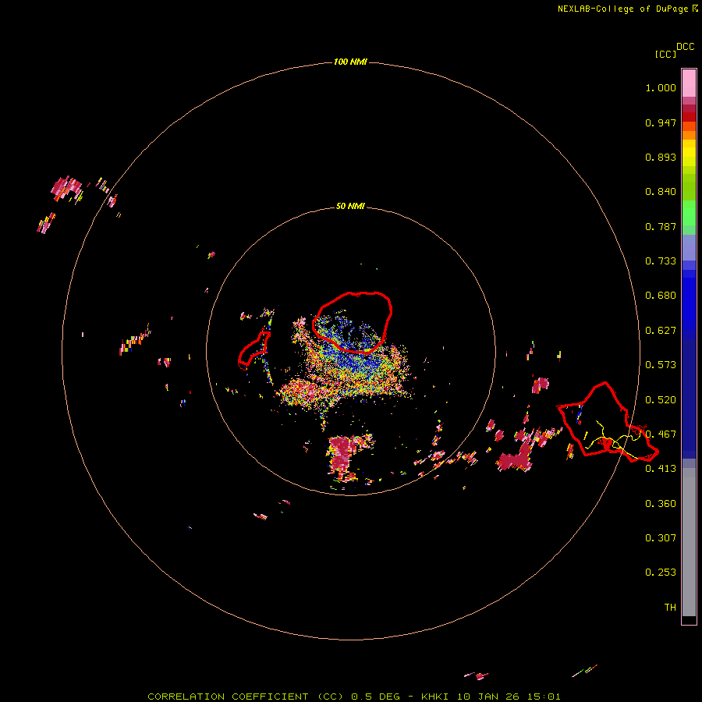Click the 0.787 scale value
Image resolution: width=702 pixels, height=702 pixels.
point(661,226)
